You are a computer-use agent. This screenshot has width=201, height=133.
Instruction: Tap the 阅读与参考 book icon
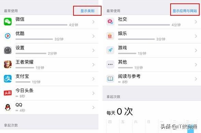[110, 79]
